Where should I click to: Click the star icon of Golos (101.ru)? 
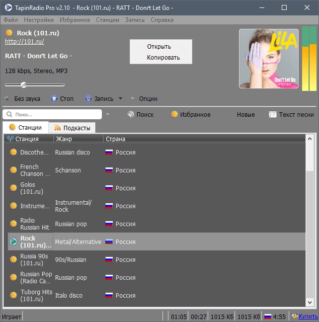(x=13, y=188)
